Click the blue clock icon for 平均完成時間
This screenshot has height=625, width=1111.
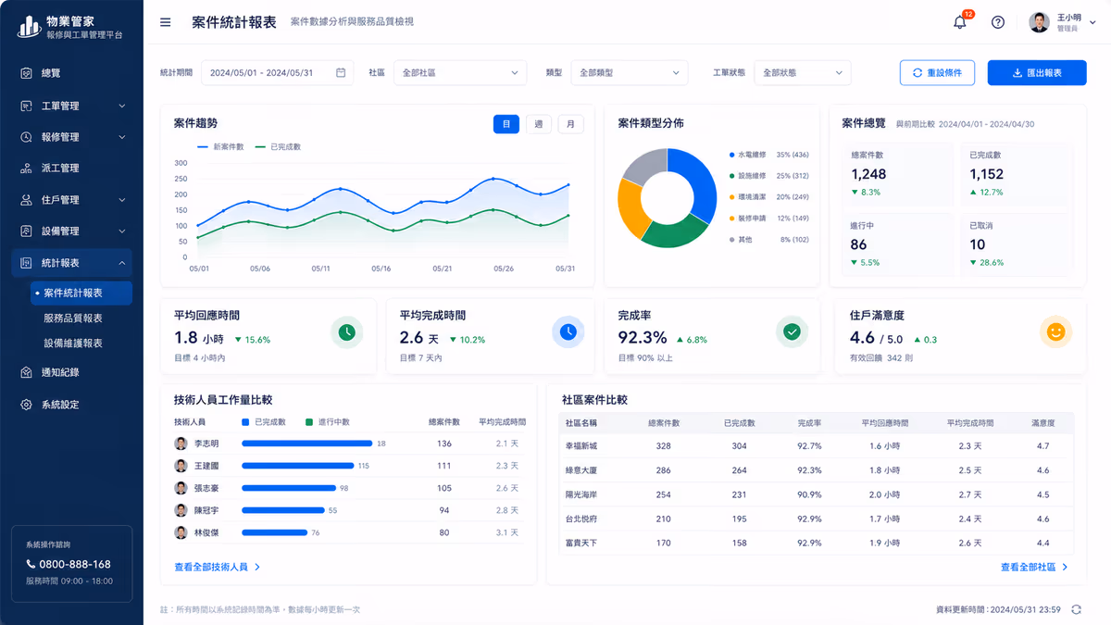(x=568, y=331)
